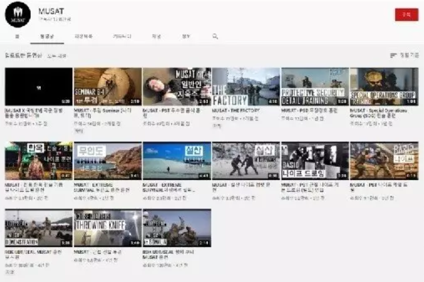Click the subtitles badge under THE FACTORY video
The height and width of the screenshot is (282, 424).
coord(217,126)
